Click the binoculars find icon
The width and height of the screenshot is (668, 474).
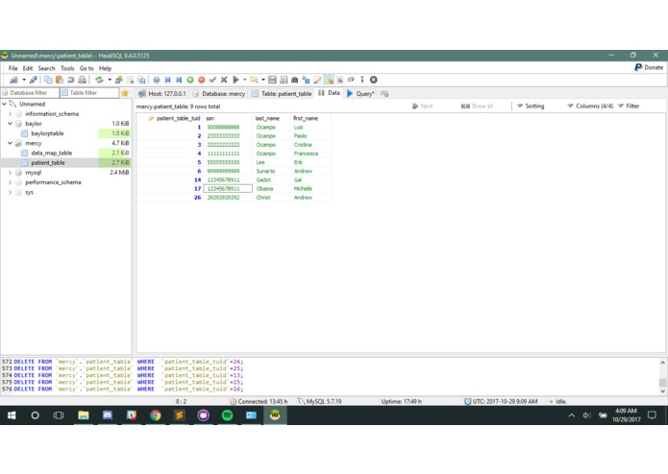pos(294,80)
